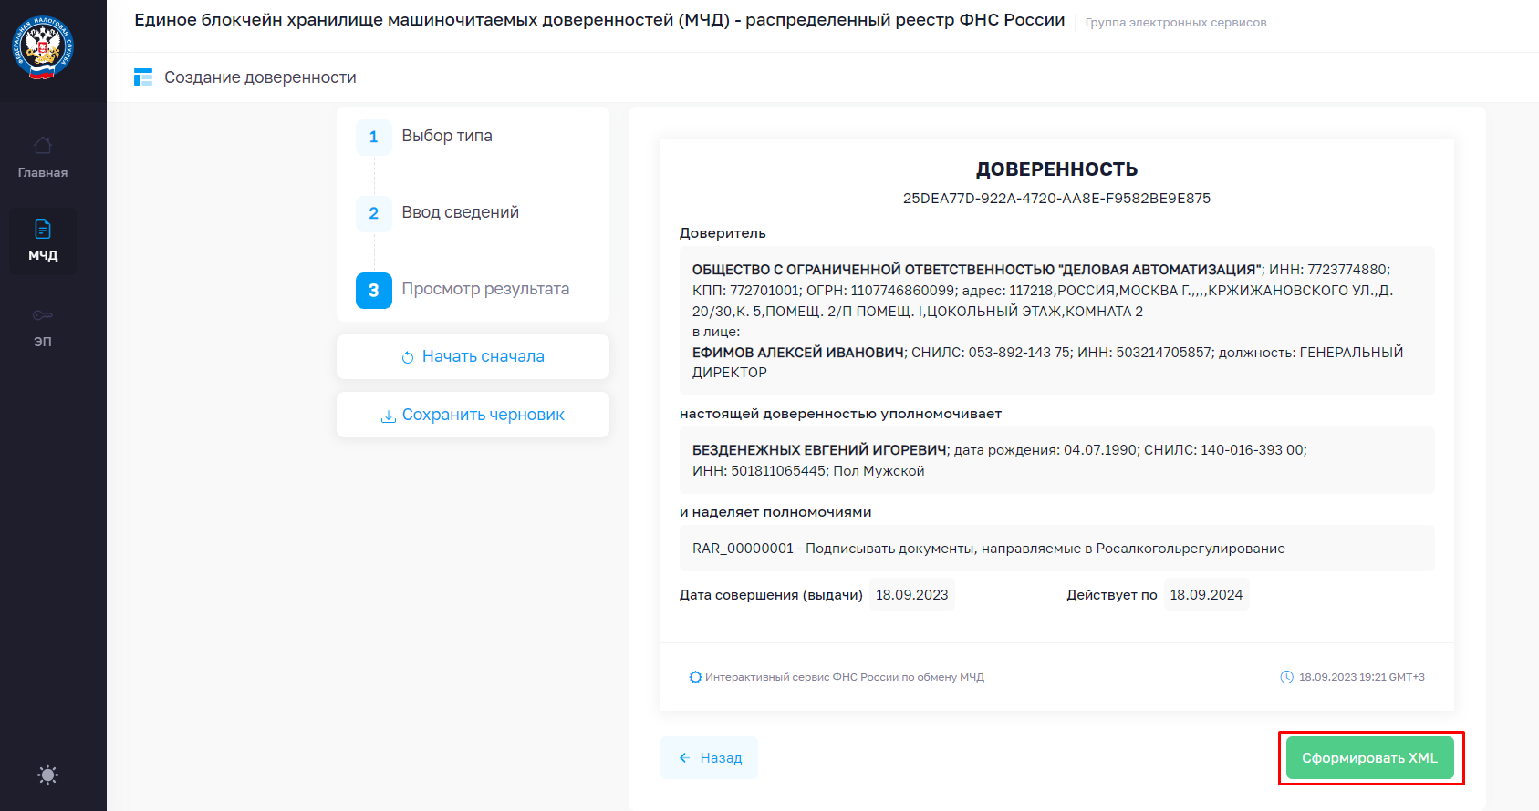
Task: Select step 3 Просмотр результата
Action: tap(485, 289)
